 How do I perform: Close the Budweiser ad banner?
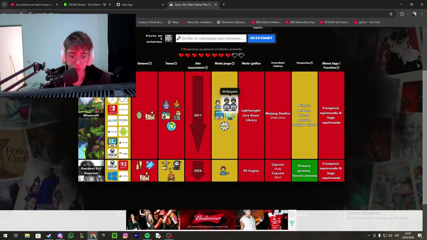[x=292, y=214]
